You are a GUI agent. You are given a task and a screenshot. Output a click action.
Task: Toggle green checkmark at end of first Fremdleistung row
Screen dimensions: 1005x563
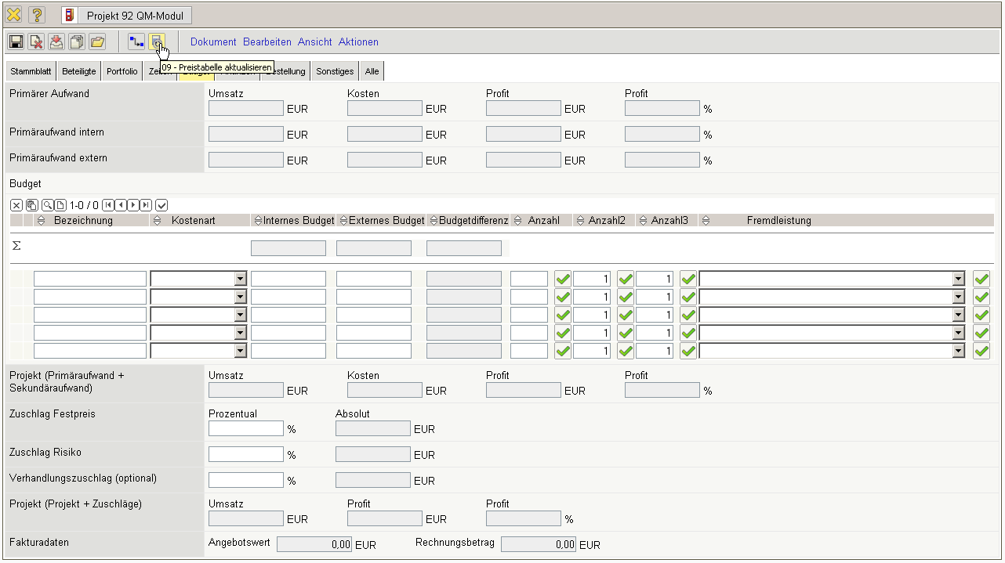click(x=981, y=279)
